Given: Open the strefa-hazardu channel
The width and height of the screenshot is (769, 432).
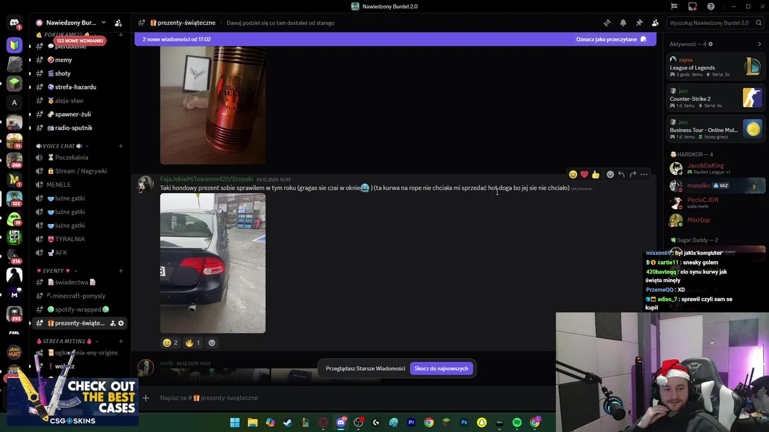Looking at the screenshot, I should pos(79,87).
